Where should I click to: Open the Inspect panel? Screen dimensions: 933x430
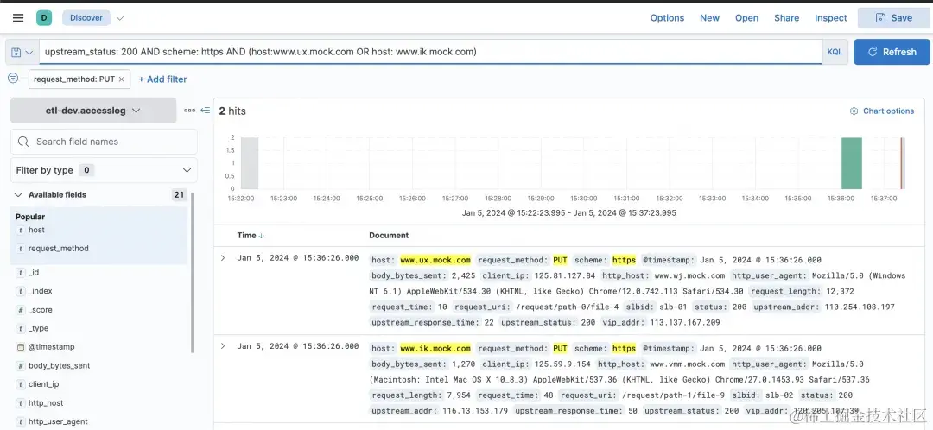(831, 18)
